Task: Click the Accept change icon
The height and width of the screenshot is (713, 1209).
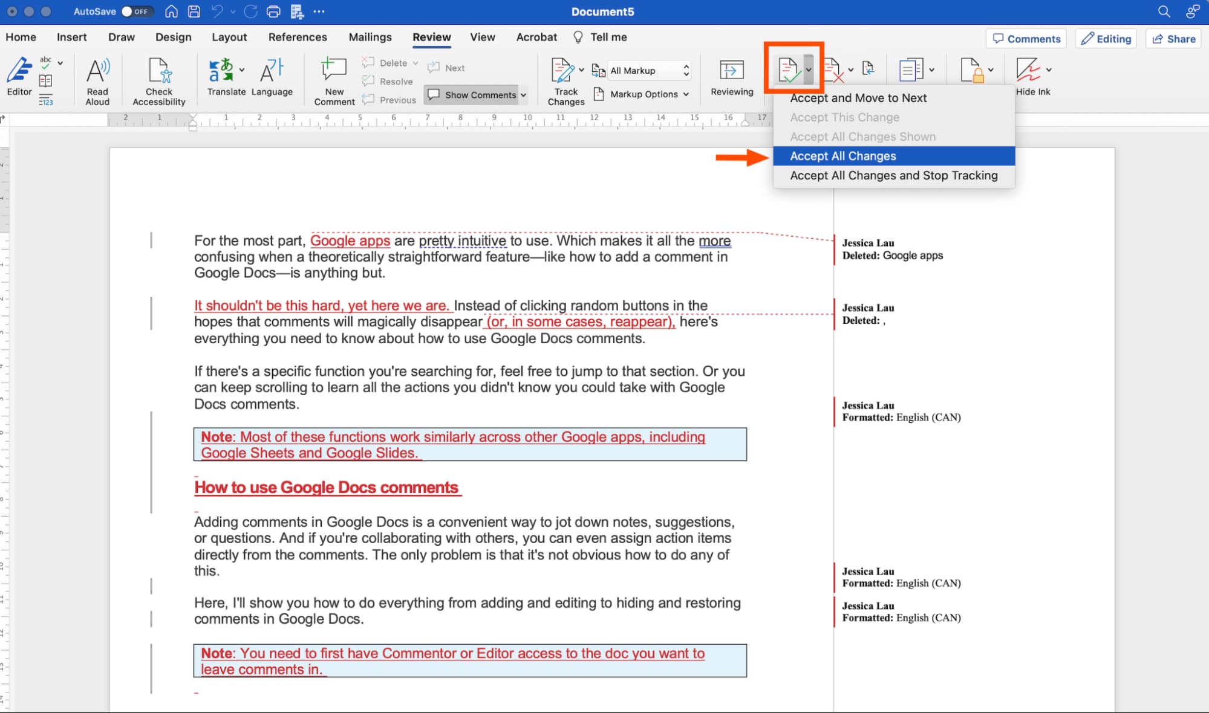Action: [789, 71]
